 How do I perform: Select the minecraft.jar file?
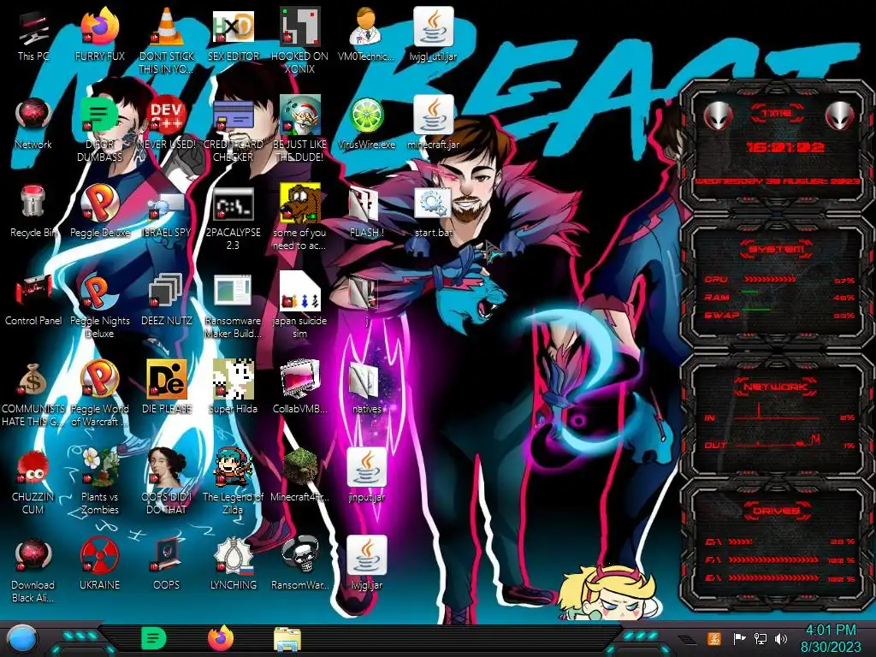click(434, 115)
